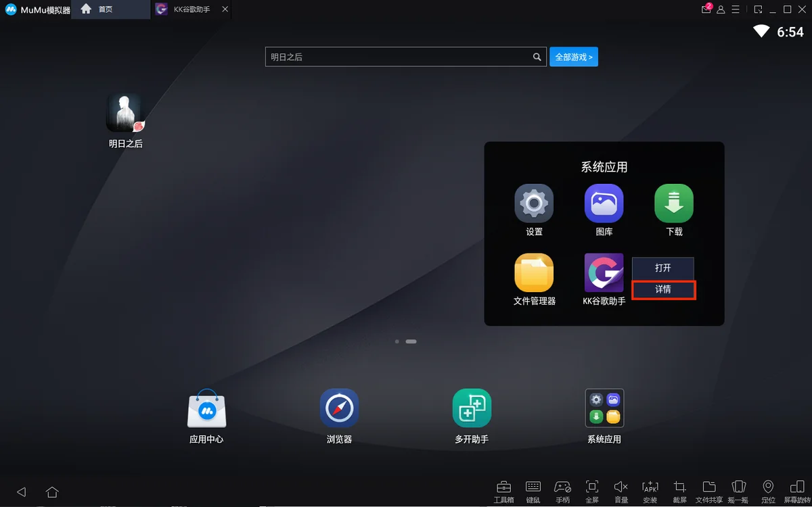Open the user account icon
812x507 pixels.
tap(721, 9)
